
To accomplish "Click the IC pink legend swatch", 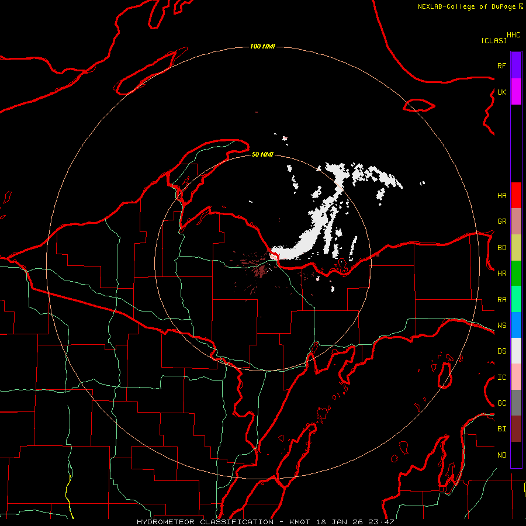I will pos(516,377).
